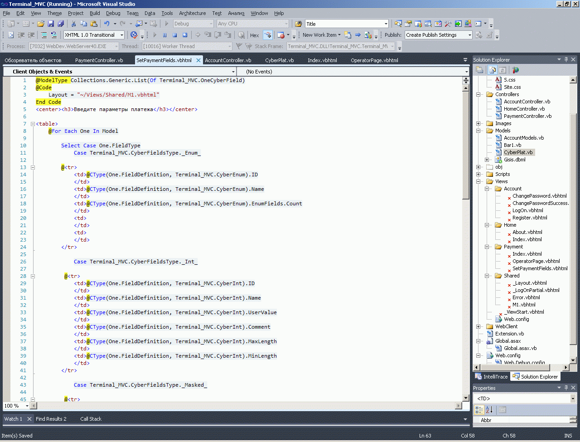Switch to PaymentController.vb tab

99,60
